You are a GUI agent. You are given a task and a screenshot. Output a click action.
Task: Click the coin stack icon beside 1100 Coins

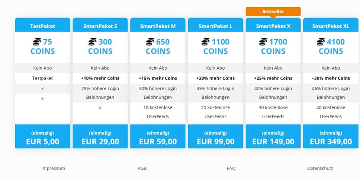click(x=206, y=42)
